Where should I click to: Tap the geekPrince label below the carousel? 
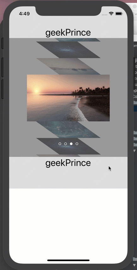point(68,163)
